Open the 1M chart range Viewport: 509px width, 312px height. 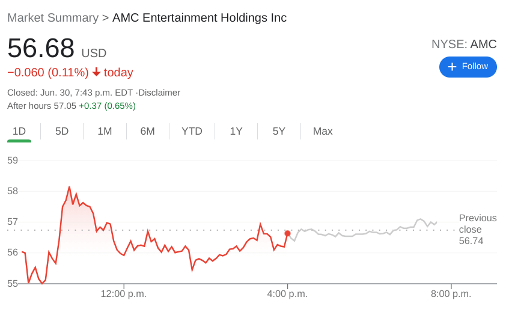pyautogui.click(x=105, y=131)
